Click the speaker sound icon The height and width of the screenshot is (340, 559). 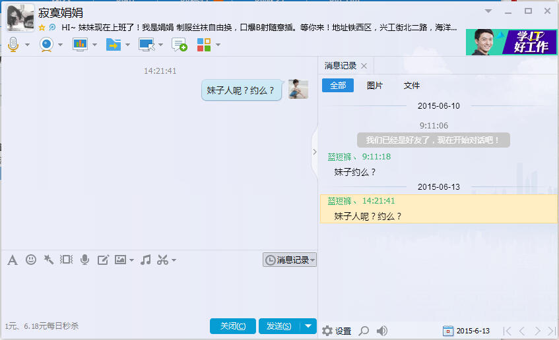[382, 331]
